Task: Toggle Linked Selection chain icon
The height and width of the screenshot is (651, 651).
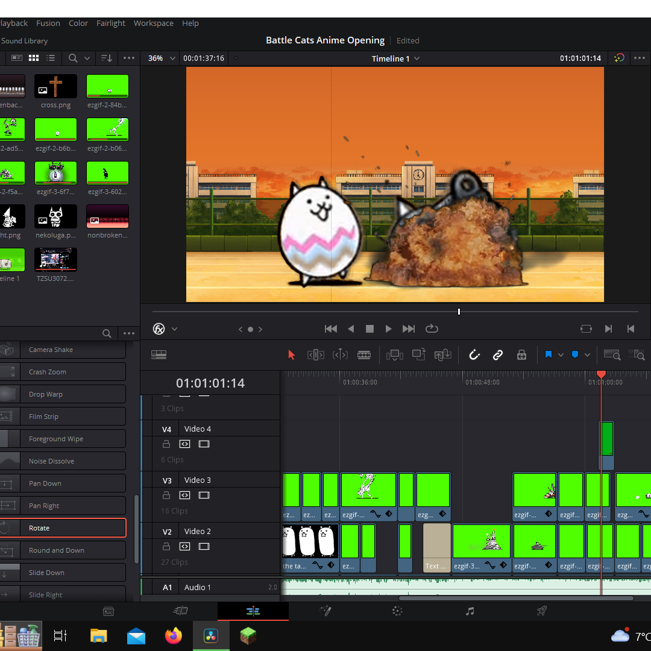Action: 498,355
